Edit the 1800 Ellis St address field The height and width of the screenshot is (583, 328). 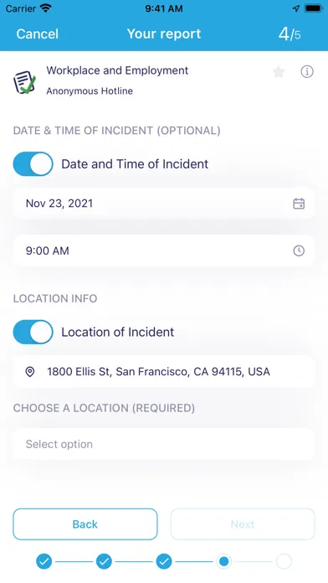pos(164,371)
